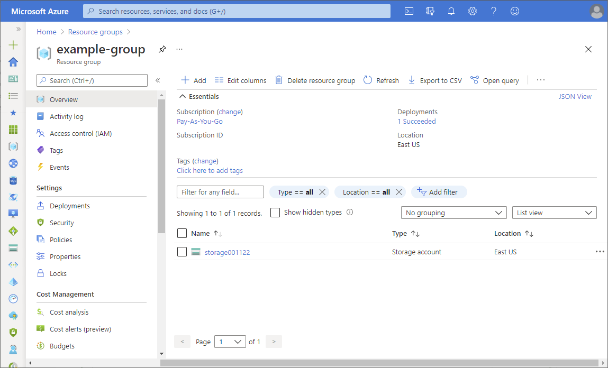The height and width of the screenshot is (368, 608).
Task: Open Cloud Shell from the top bar
Action: coord(409,11)
